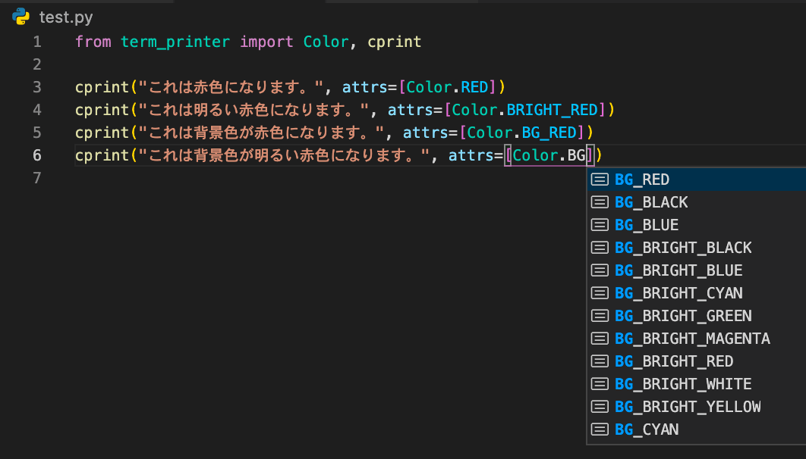Click the from keyword on line 1
The image size is (806, 459).
click(93, 42)
